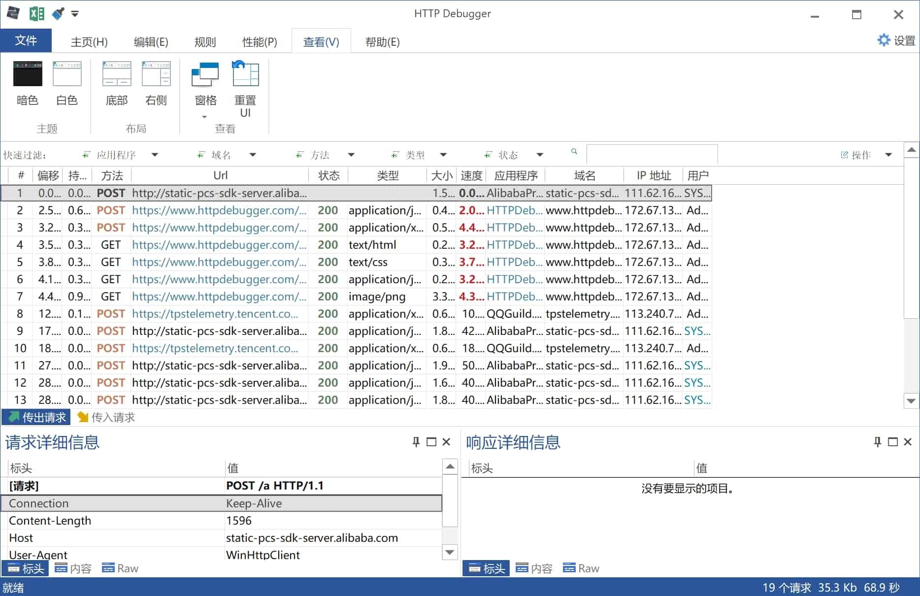Click the 右侧 layout icon

pyautogui.click(x=156, y=74)
